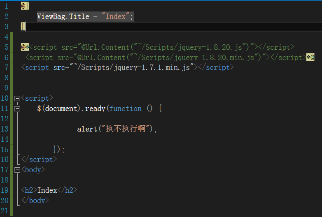This screenshot has height=217, width=322.
Task: Click the function keyword on line 11
Action: point(125,108)
